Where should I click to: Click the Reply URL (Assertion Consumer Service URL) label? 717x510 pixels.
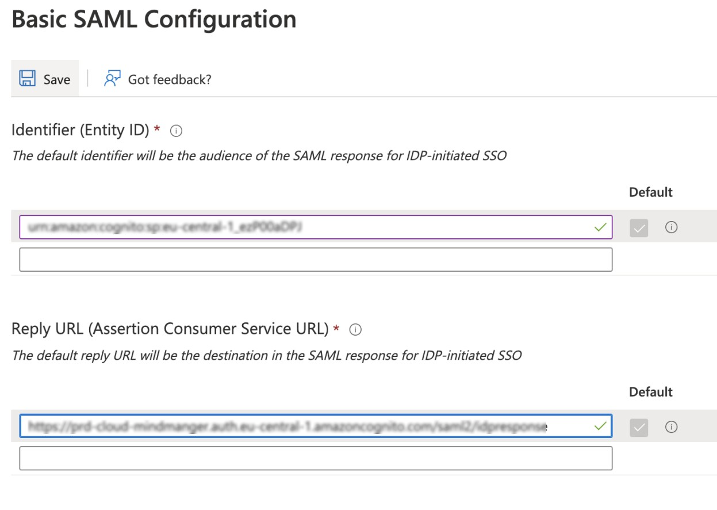point(170,329)
